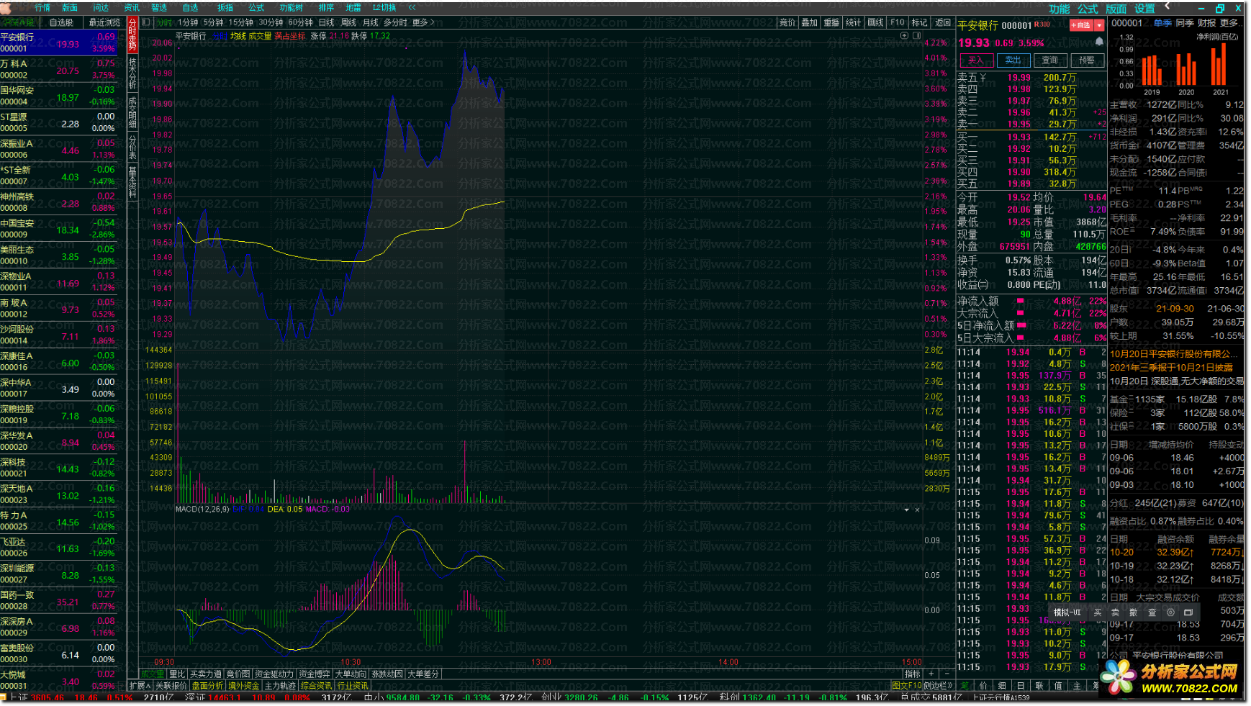Open the 功能树 menu
This screenshot has width=1251, height=706.
click(x=291, y=7)
